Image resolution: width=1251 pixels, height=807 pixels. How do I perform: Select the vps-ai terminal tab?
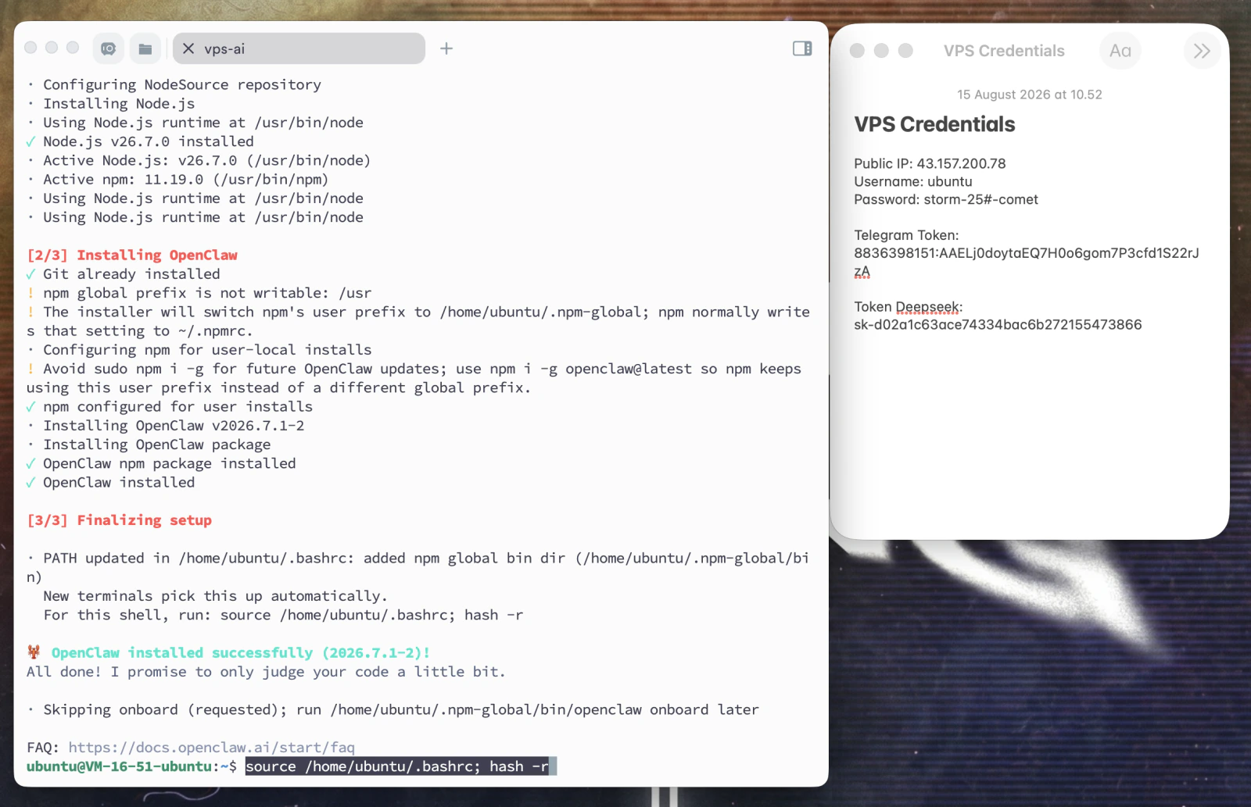299,48
